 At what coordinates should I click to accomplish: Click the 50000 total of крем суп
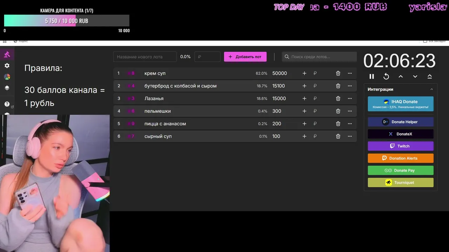pyautogui.click(x=280, y=73)
